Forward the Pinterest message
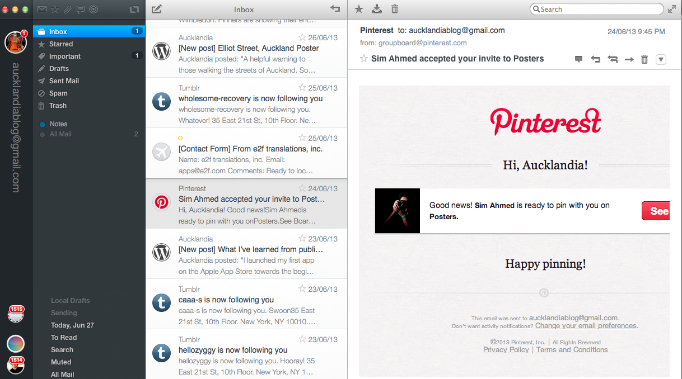Image resolution: width=682 pixels, height=379 pixels. click(629, 59)
